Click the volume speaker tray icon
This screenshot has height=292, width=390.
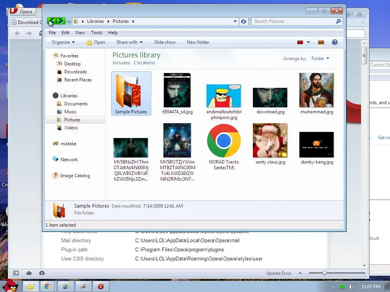[352, 287]
